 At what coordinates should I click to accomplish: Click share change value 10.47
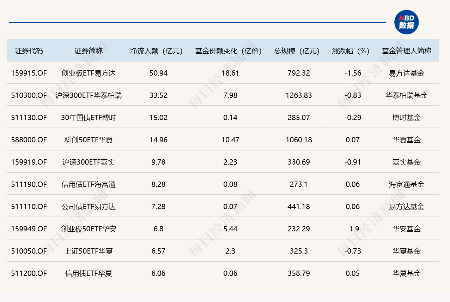point(230,140)
